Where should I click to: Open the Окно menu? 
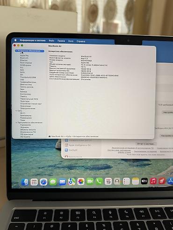[71, 41]
